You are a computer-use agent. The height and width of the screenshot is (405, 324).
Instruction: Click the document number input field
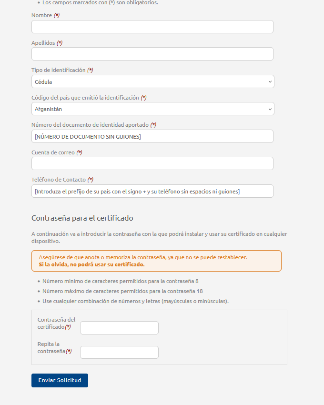(x=152, y=136)
